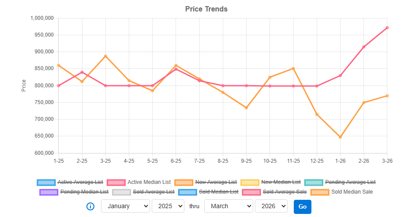Click the blue info circle icon

(x=90, y=206)
